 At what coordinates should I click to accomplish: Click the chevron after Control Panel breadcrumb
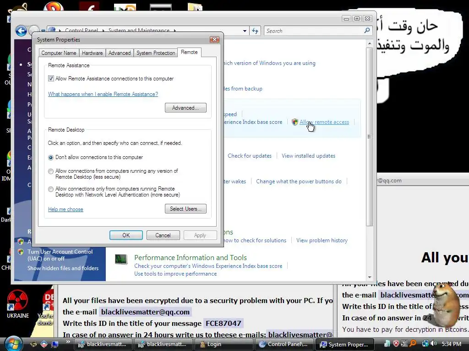103,31
